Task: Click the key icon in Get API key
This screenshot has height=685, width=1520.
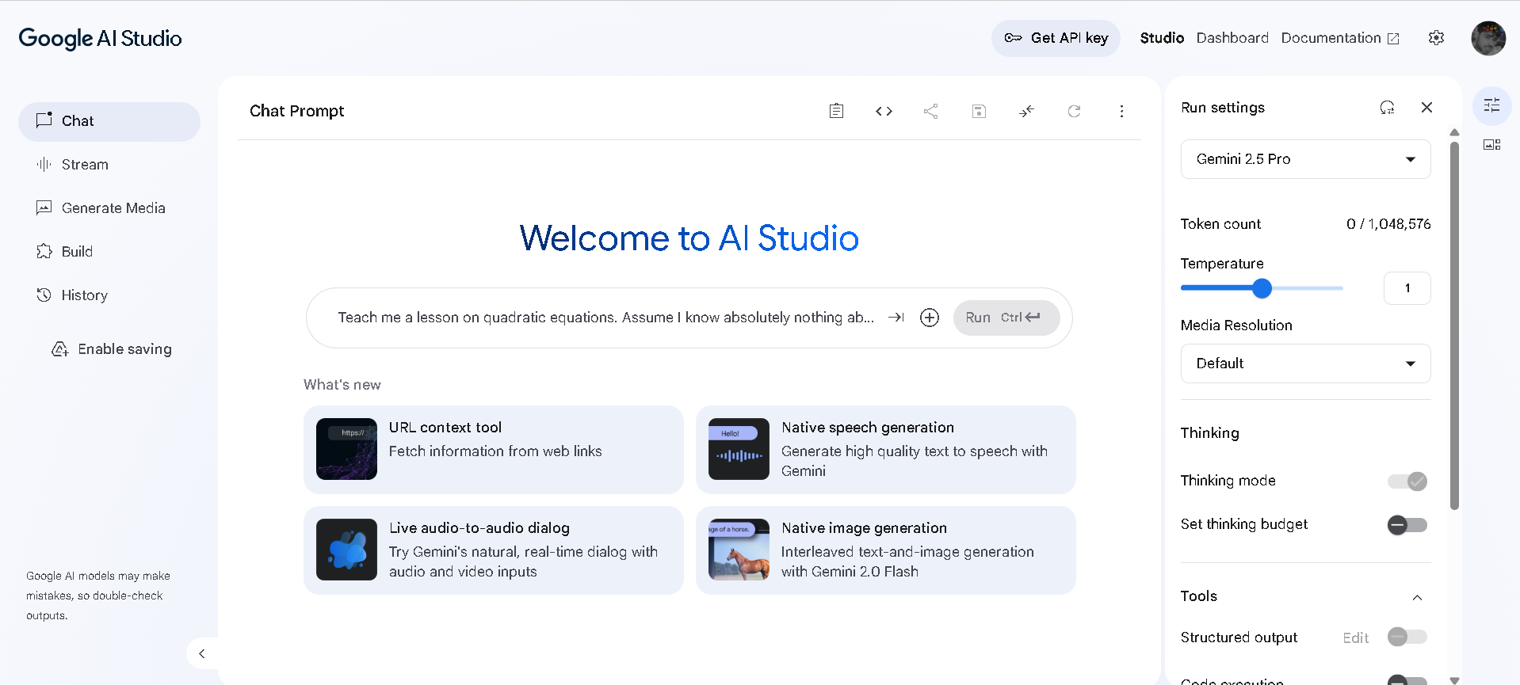Action: pos(1013,38)
